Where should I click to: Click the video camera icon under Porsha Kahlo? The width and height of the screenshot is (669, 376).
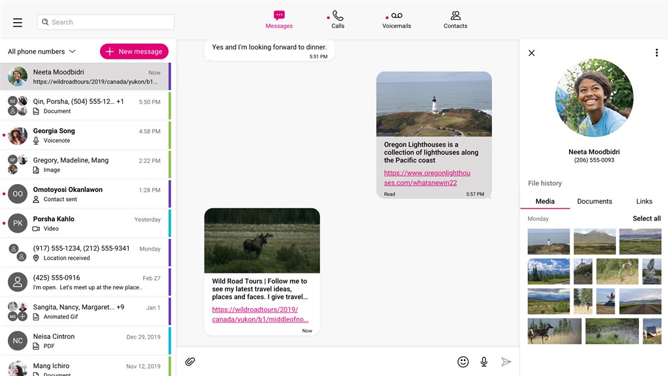click(37, 229)
